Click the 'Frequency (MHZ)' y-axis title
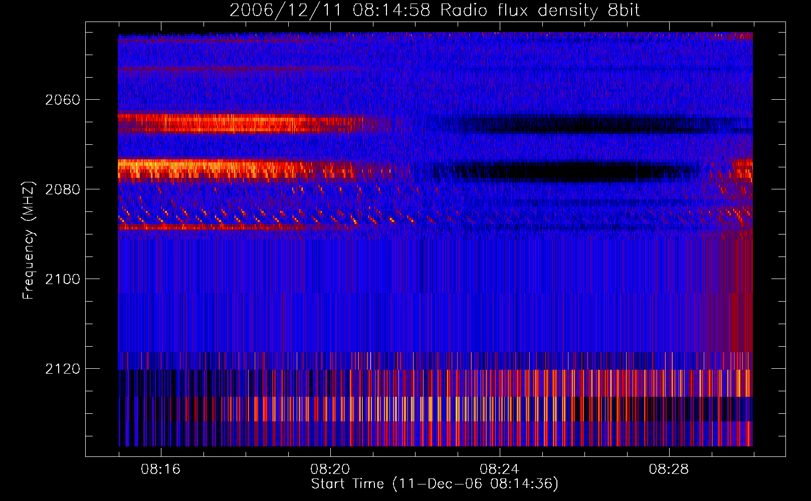 tap(29, 240)
